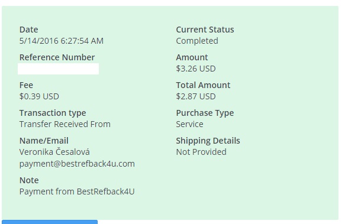Select the $0.39 USD fee value
The width and height of the screenshot is (345, 224).
[x=39, y=96]
